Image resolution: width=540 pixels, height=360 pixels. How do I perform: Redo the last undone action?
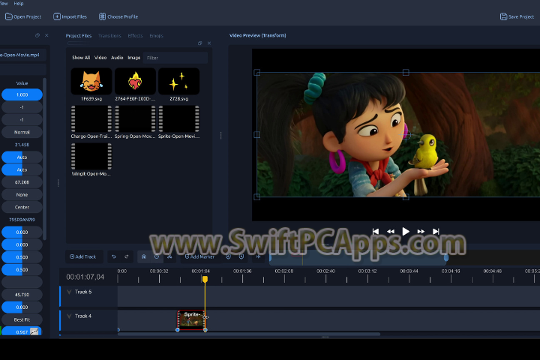point(127,256)
